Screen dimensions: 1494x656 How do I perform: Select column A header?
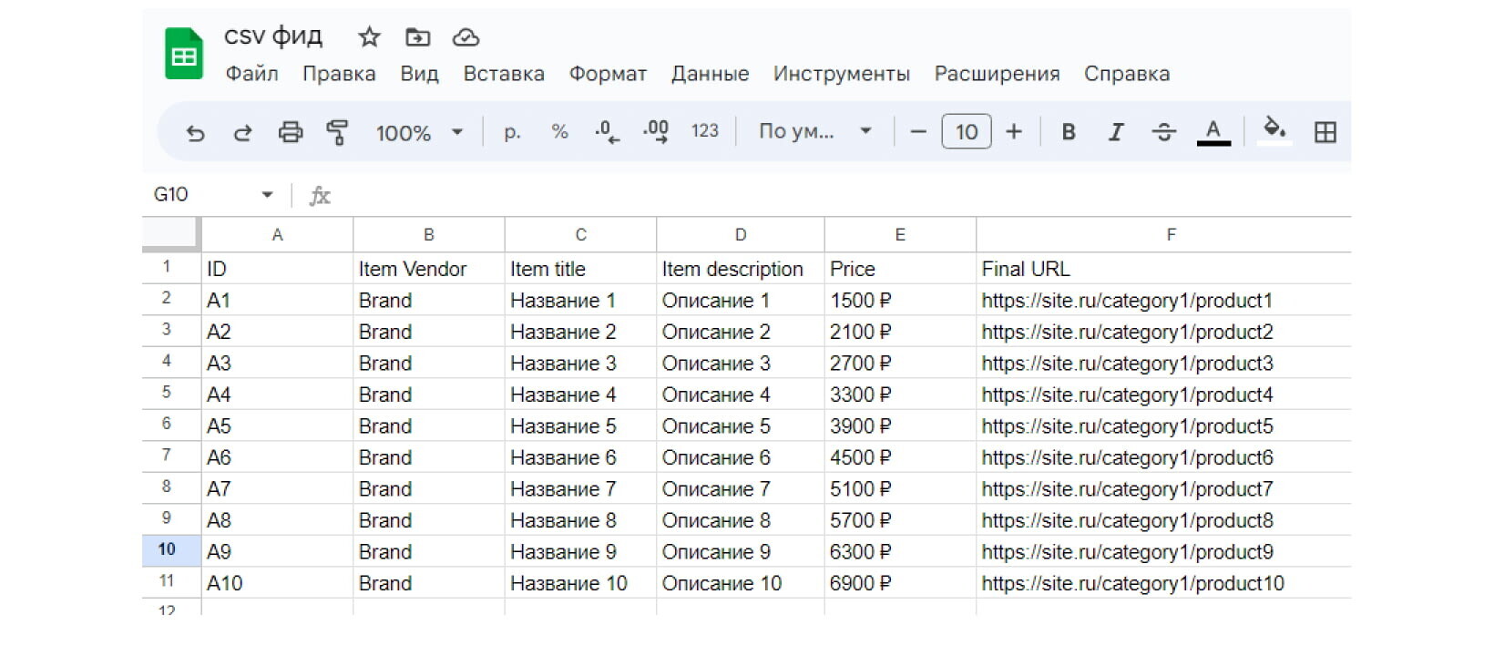277,234
